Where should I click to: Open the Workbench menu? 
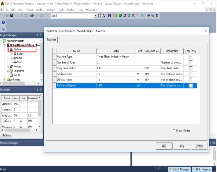coord(91,10)
